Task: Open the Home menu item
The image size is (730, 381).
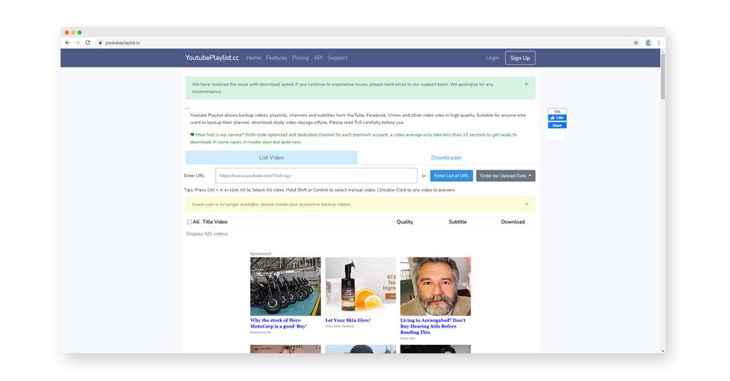Action: pos(253,58)
